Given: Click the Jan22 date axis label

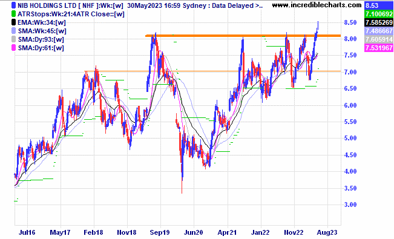Looking at the screenshot, I should click(x=260, y=232).
